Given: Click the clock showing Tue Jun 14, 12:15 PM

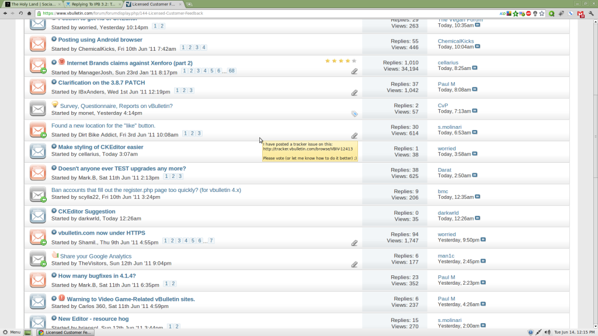Looking at the screenshot, I should (575, 332).
